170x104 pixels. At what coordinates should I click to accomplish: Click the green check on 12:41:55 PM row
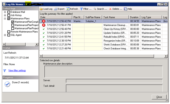[x=44, y=37]
